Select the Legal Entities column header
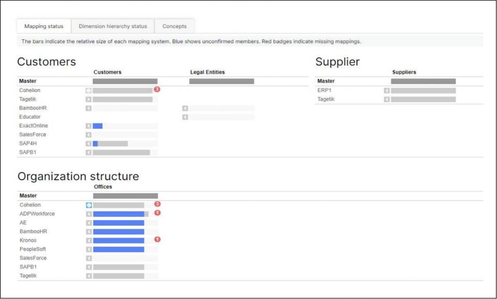 [207, 72]
